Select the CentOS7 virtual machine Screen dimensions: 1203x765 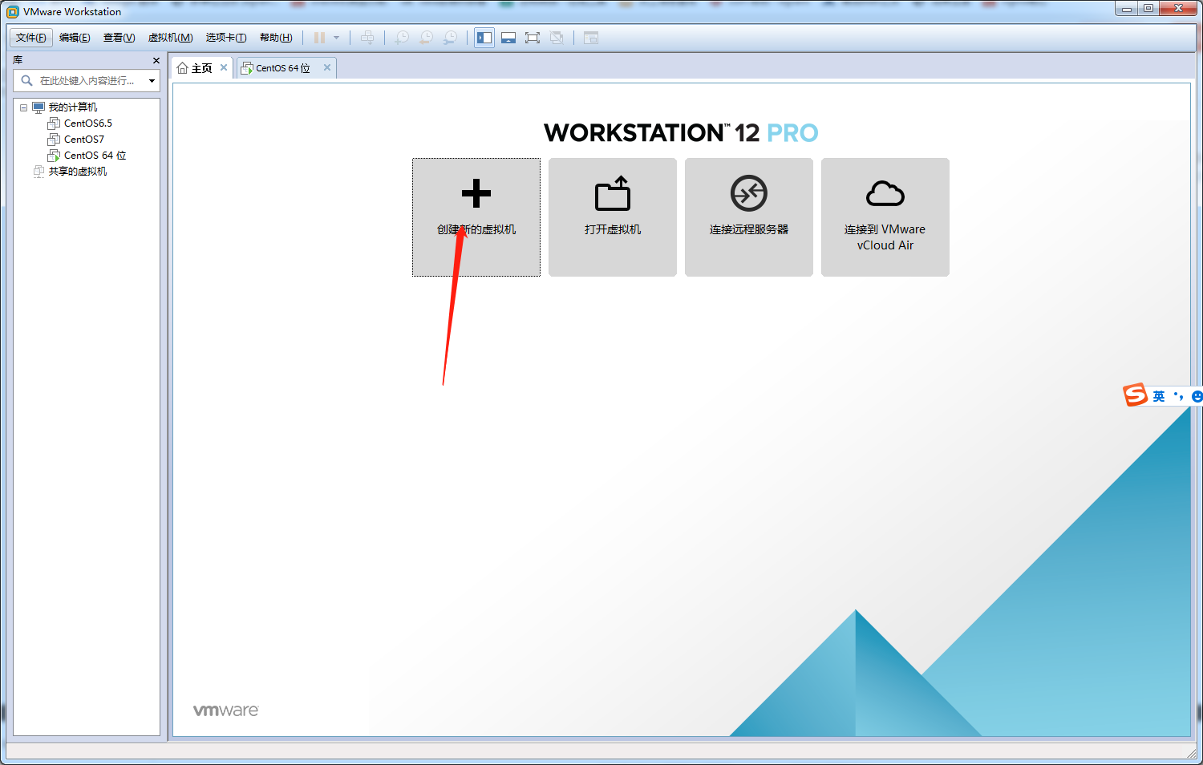tap(84, 140)
